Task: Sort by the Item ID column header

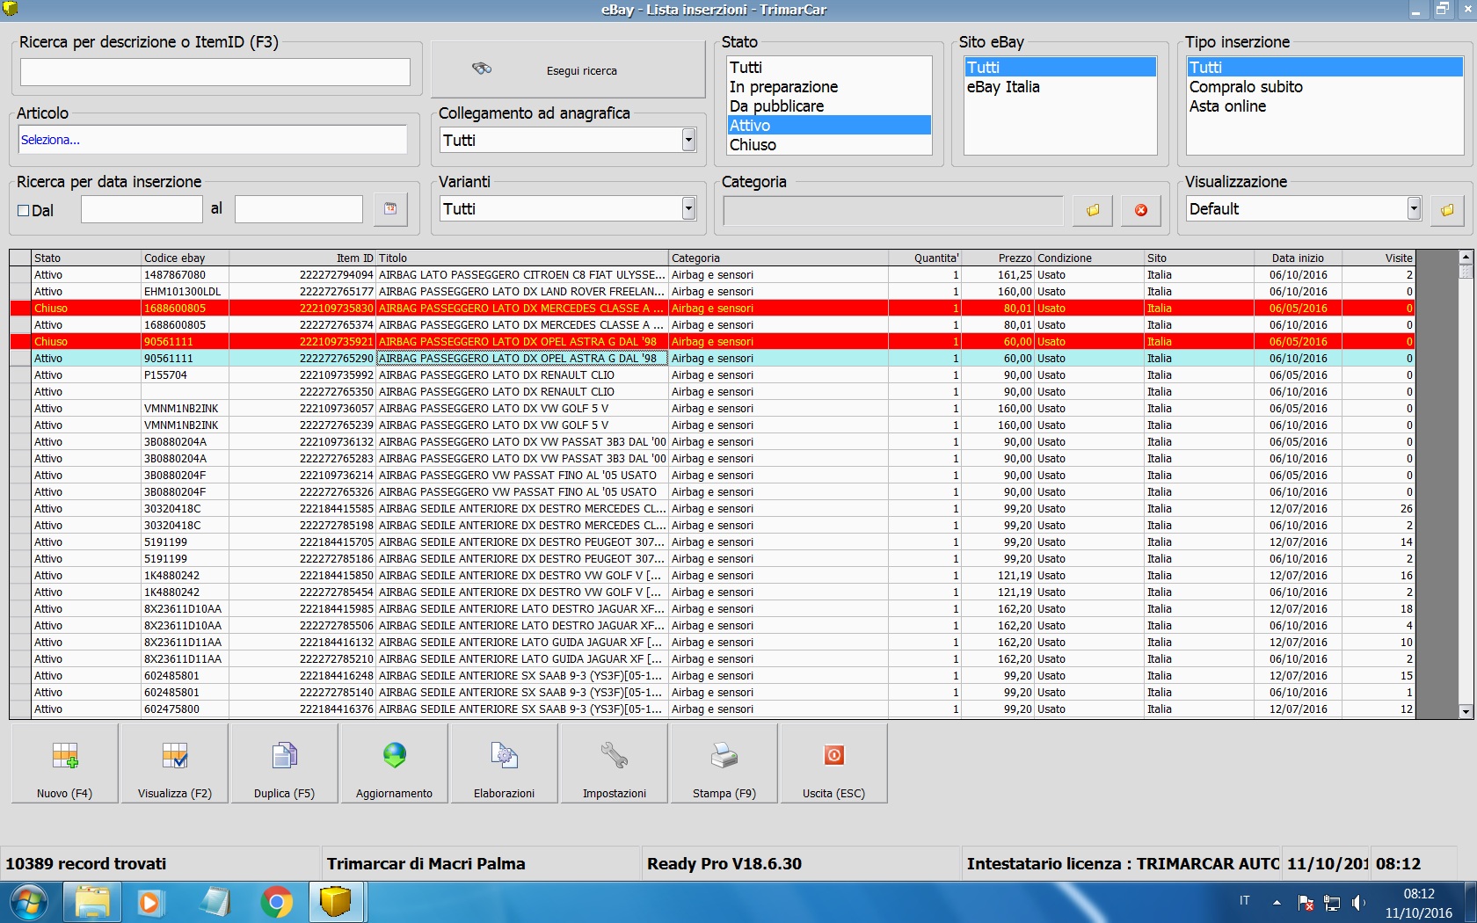Action: coord(302,258)
